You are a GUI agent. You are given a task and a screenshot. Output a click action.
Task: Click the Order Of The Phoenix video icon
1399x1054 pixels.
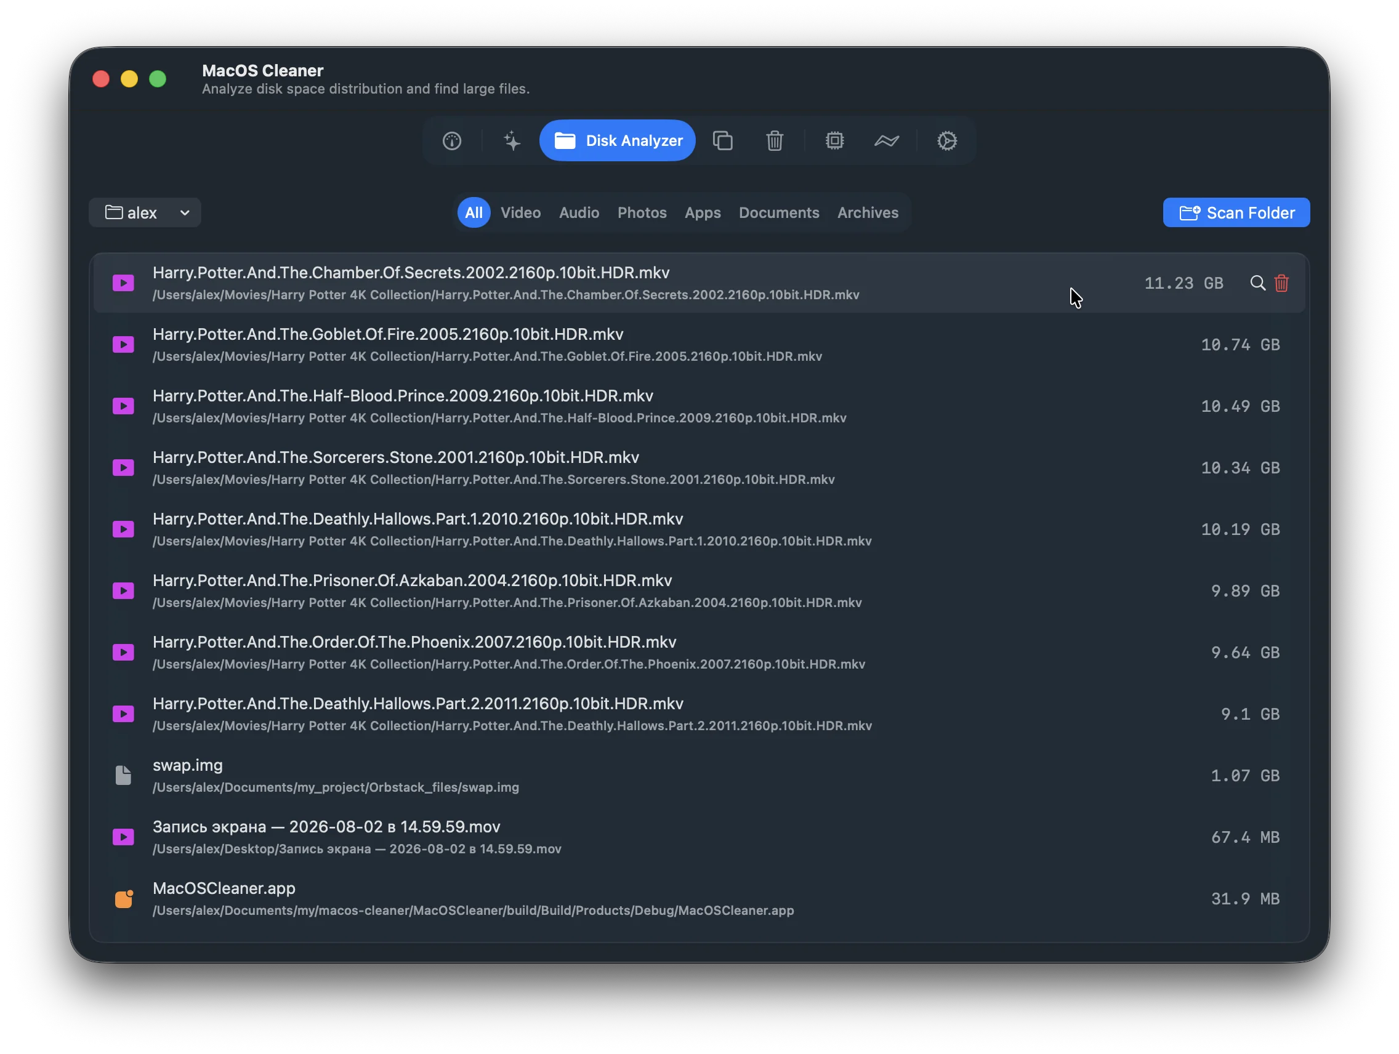[x=123, y=652]
